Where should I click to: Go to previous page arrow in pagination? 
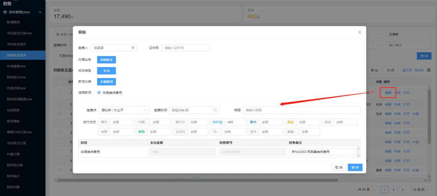click(376, 189)
